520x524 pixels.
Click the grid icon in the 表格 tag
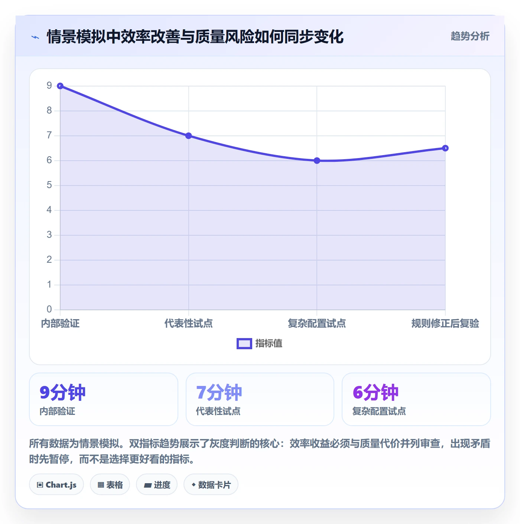101,485
